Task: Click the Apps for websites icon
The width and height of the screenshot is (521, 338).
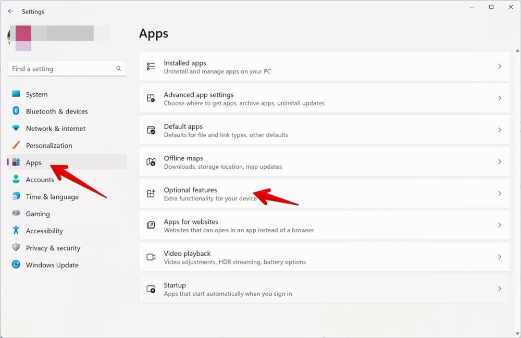Action: click(x=151, y=225)
